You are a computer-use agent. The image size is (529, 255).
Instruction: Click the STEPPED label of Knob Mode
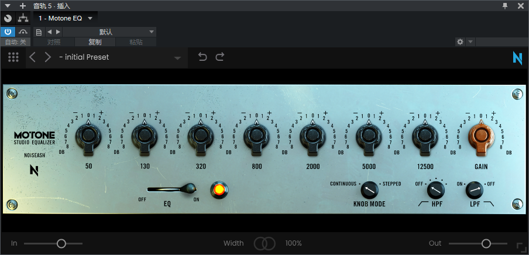pyautogui.click(x=391, y=184)
